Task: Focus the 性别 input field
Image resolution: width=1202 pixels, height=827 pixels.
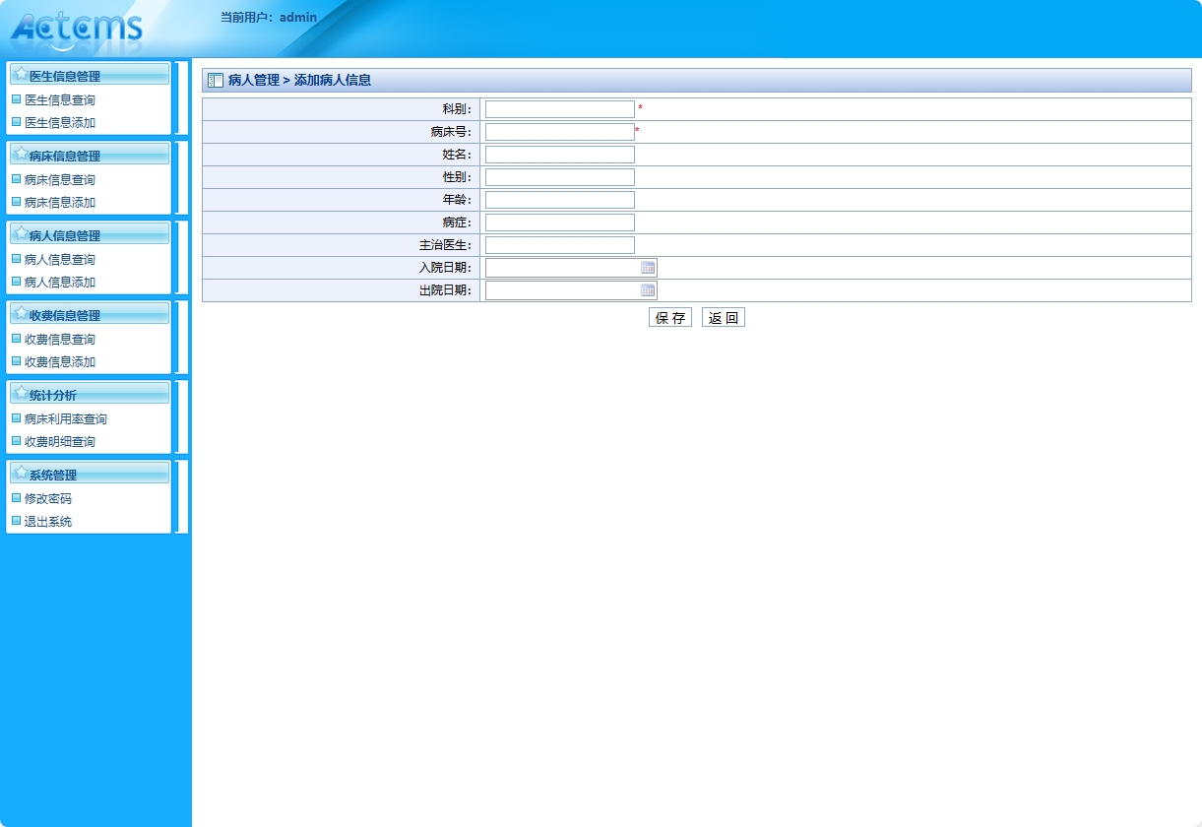Action: 560,177
